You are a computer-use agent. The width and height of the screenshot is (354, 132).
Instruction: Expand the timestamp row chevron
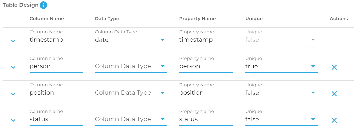click(x=13, y=41)
